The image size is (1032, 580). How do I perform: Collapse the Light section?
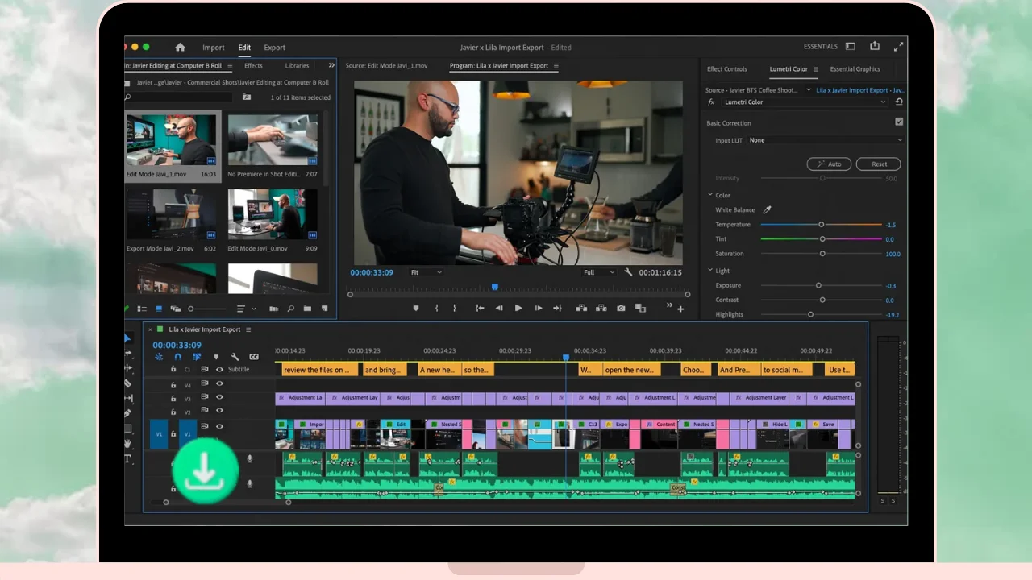tap(710, 271)
